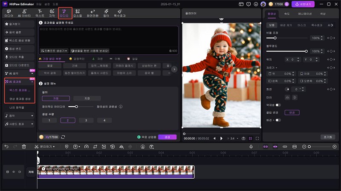
Task: Collapse the AI 효과음 sidebar section
Action: pos(32,81)
